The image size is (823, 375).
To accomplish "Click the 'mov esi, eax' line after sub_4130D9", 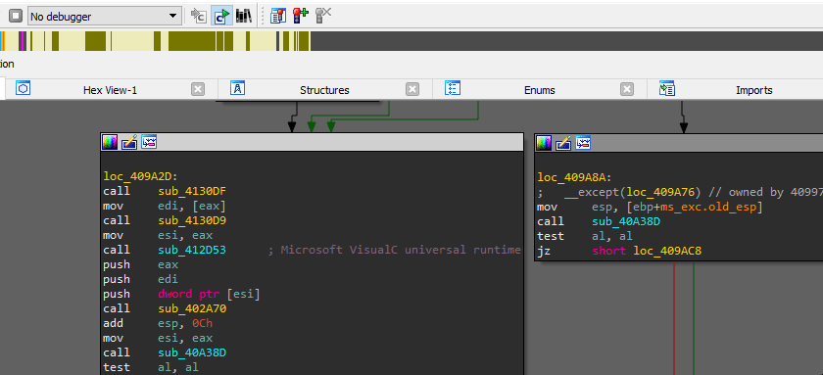I will click(158, 235).
